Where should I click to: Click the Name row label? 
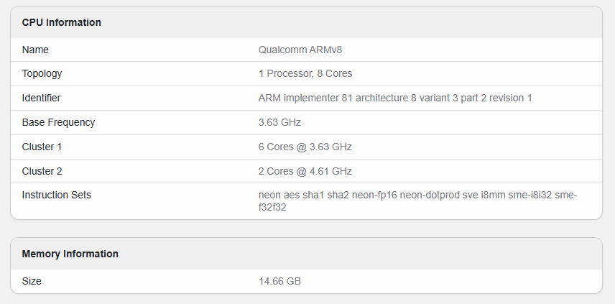tap(35, 50)
